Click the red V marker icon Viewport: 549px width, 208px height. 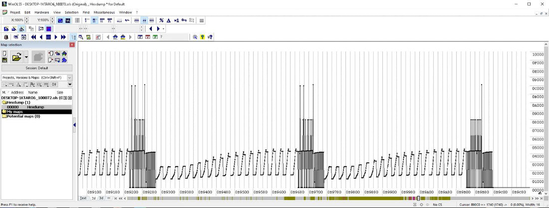(x=148, y=37)
